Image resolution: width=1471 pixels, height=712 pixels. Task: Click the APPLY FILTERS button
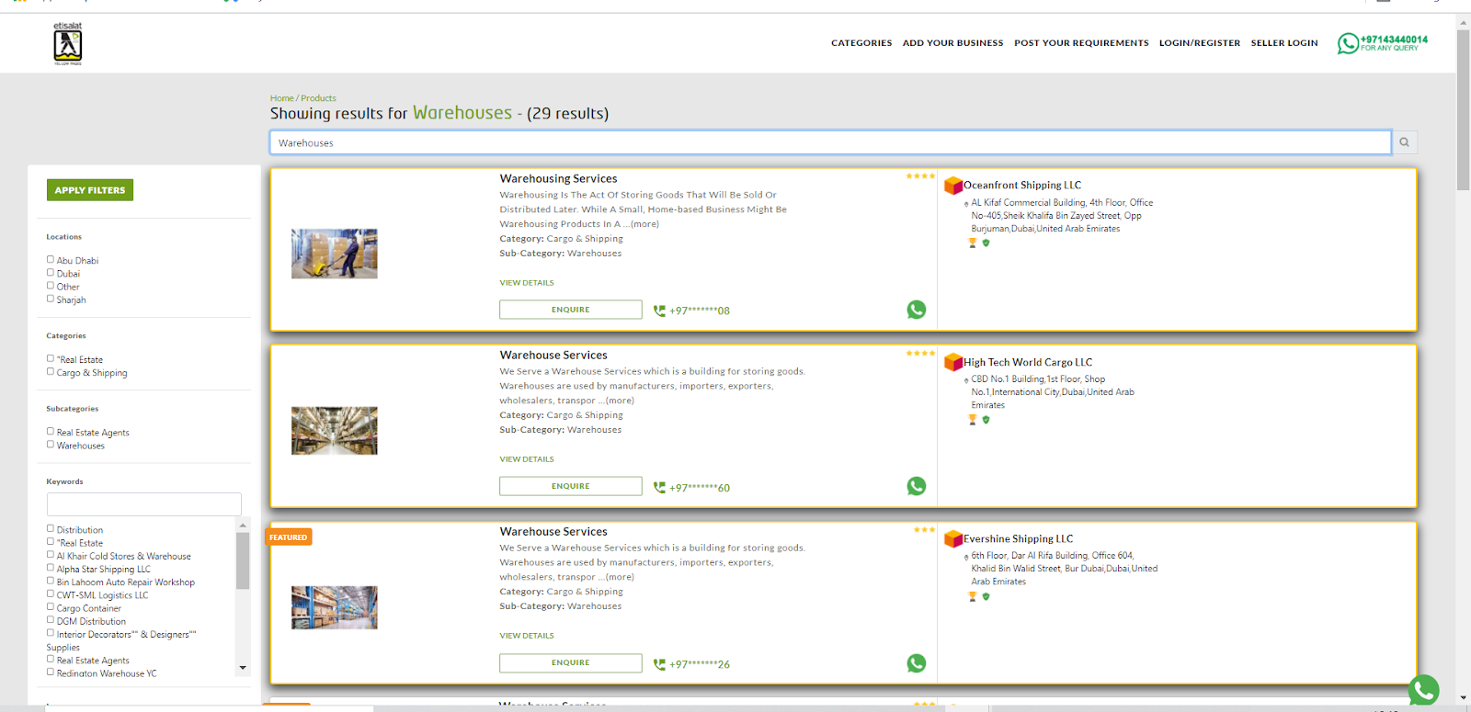click(x=90, y=190)
